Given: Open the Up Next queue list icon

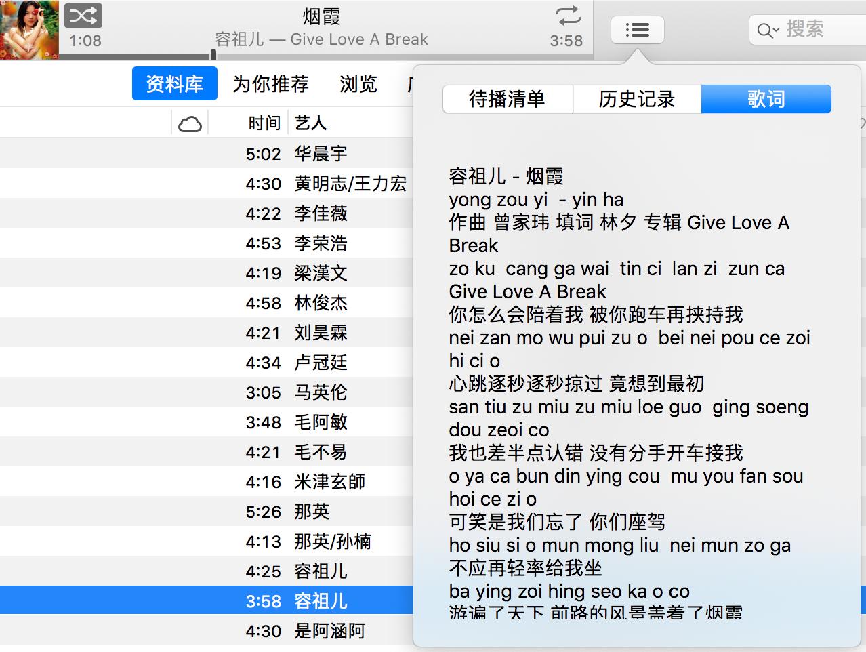Looking at the screenshot, I should pos(637,29).
